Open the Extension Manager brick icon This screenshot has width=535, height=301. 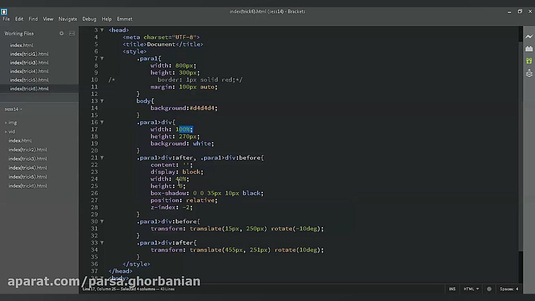pyautogui.click(x=529, y=48)
